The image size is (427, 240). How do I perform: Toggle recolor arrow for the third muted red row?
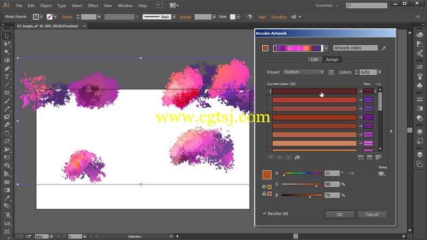[x=360, y=109]
